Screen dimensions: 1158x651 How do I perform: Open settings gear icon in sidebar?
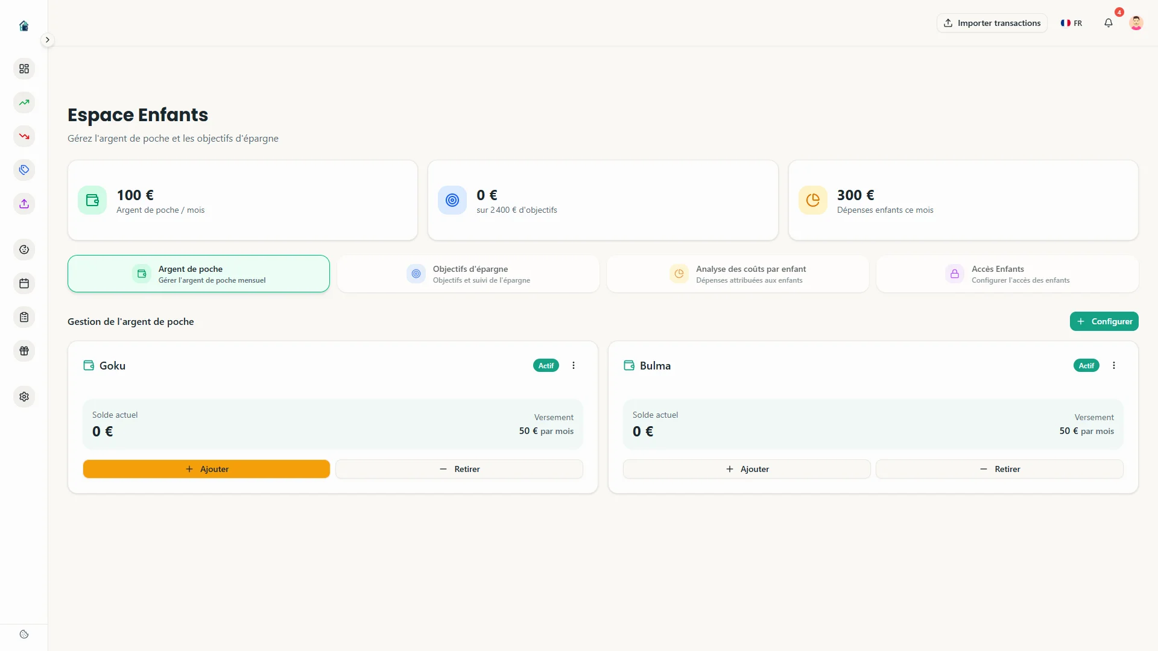coord(24,397)
